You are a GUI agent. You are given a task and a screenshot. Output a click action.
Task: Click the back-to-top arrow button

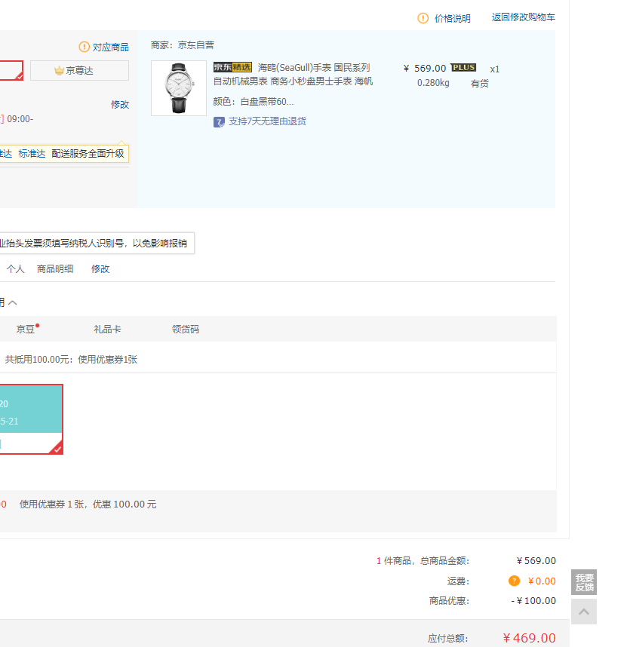click(584, 612)
